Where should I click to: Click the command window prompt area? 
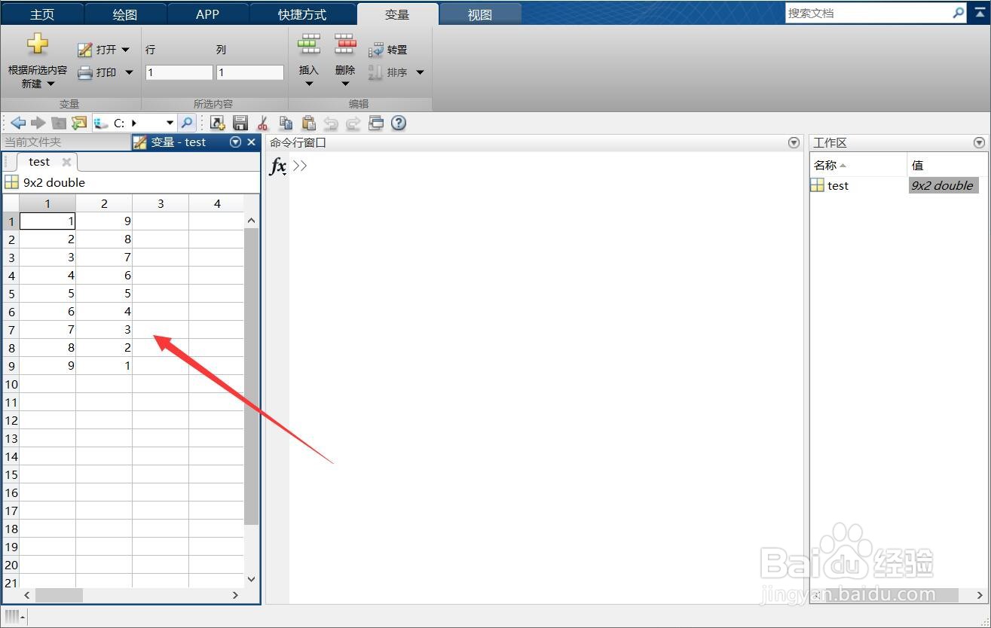point(546,376)
